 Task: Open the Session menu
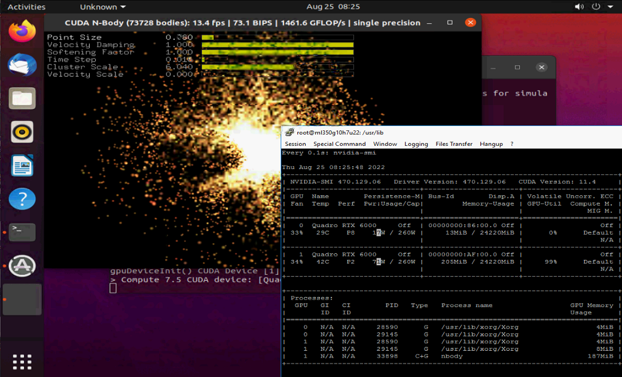coord(295,144)
